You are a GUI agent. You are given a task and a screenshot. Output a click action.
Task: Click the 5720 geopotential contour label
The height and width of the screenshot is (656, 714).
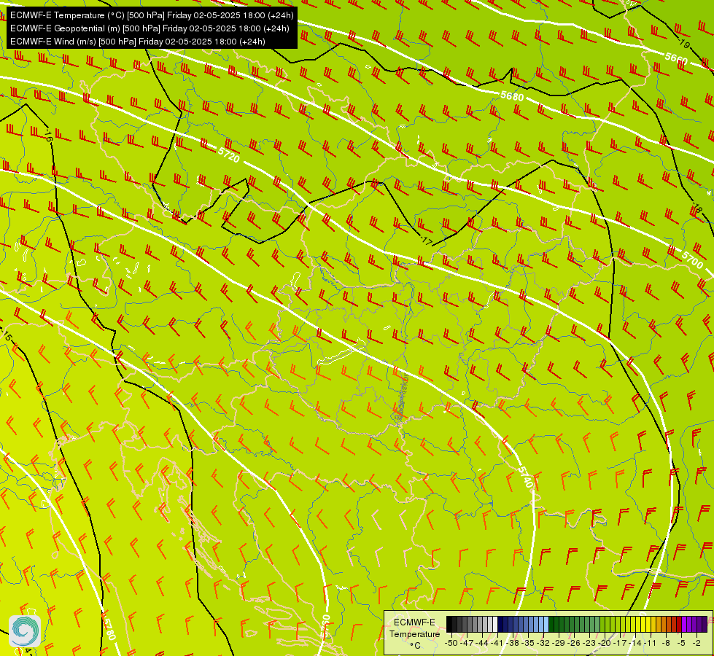[228, 155]
